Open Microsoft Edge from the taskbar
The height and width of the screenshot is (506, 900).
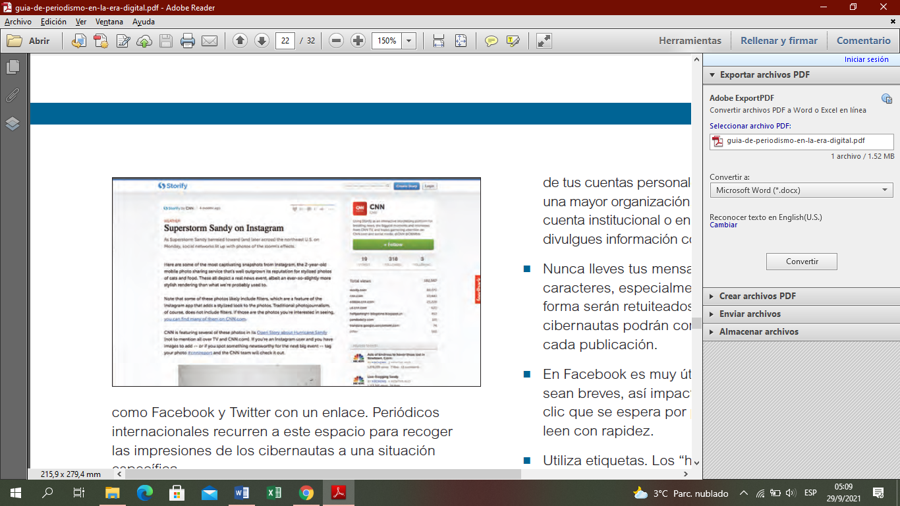145,493
